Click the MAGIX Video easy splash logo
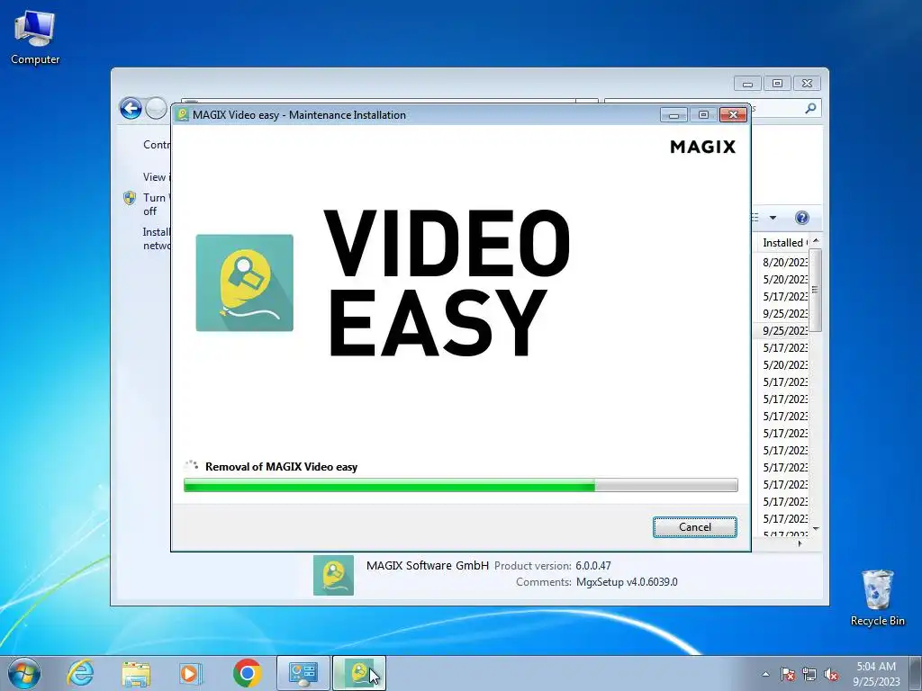922x691 pixels. click(x=245, y=283)
